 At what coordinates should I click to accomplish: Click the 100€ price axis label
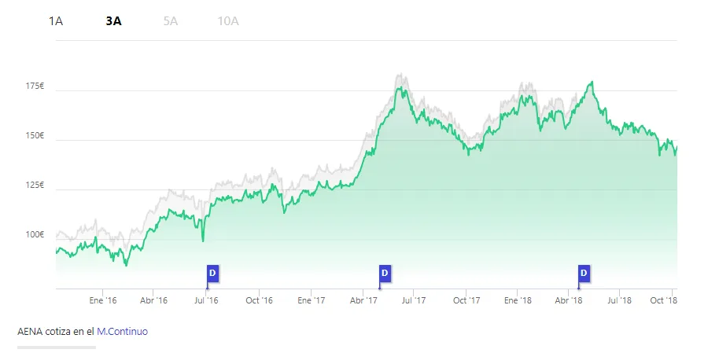[x=35, y=234]
